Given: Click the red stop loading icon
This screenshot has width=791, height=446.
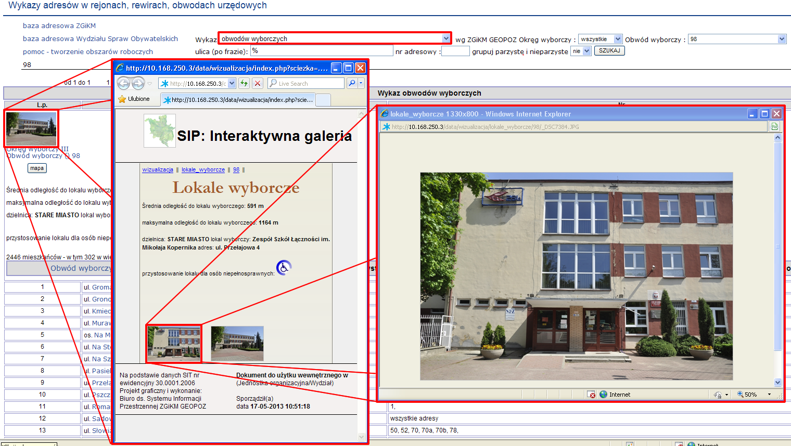Looking at the screenshot, I should point(258,83).
